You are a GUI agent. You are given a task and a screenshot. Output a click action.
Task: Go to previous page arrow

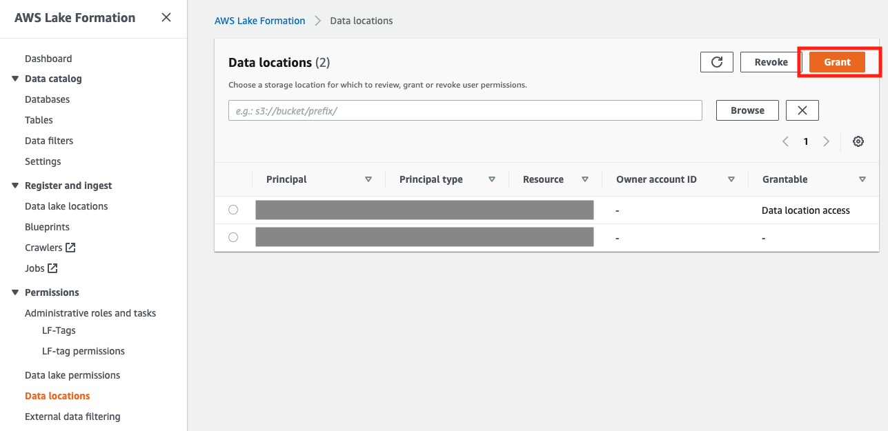785,141
